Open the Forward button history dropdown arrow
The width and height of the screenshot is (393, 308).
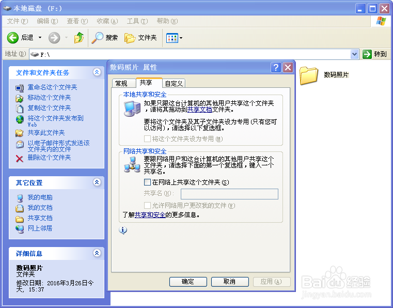click(x=66, y=38)
